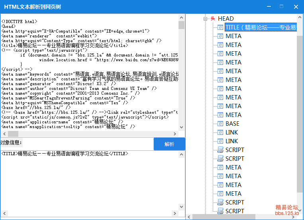The height and width of the screenshot is (220, 304).
Task: Click the script src="static/js/common.js" line
Action: [x=85, y=117]
